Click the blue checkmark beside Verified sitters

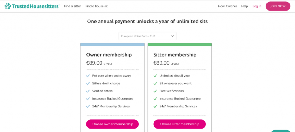click(88, 91)
